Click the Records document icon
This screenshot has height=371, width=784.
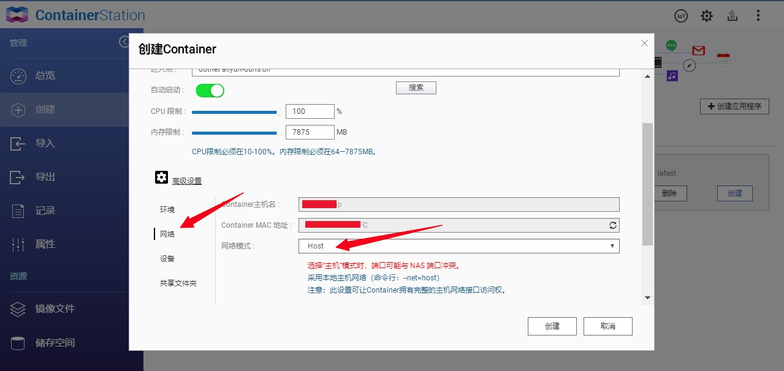click(18, 211)
